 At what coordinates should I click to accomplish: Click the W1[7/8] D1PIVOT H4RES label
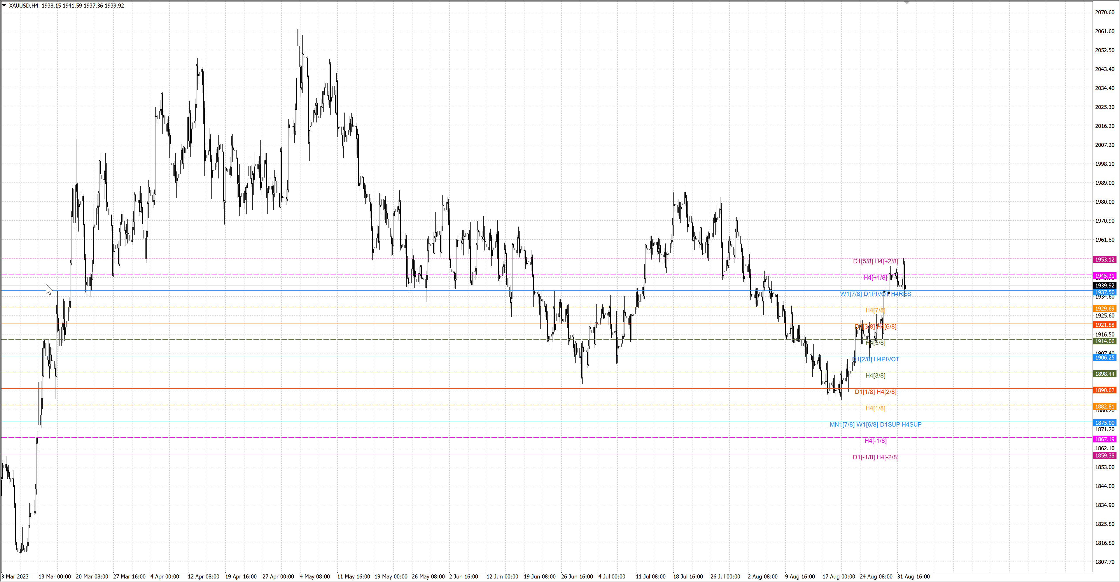tap(875, 294)
